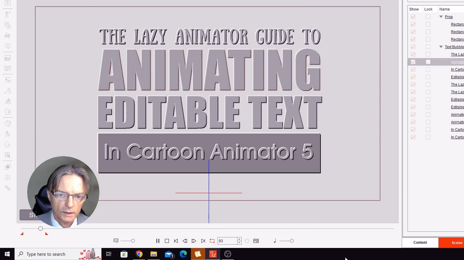Open Task View from the taskbar
The image size is (464, 260).
(108, 254)
